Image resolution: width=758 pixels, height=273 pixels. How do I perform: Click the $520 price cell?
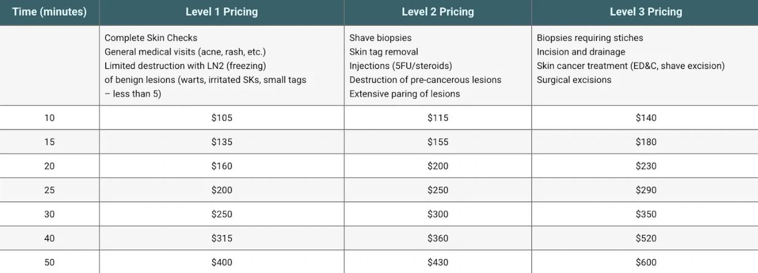pyautogui.click(x=646, y=238)
